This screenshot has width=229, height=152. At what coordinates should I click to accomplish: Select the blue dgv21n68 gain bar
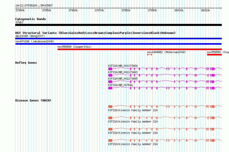click(x=118, y=39)
